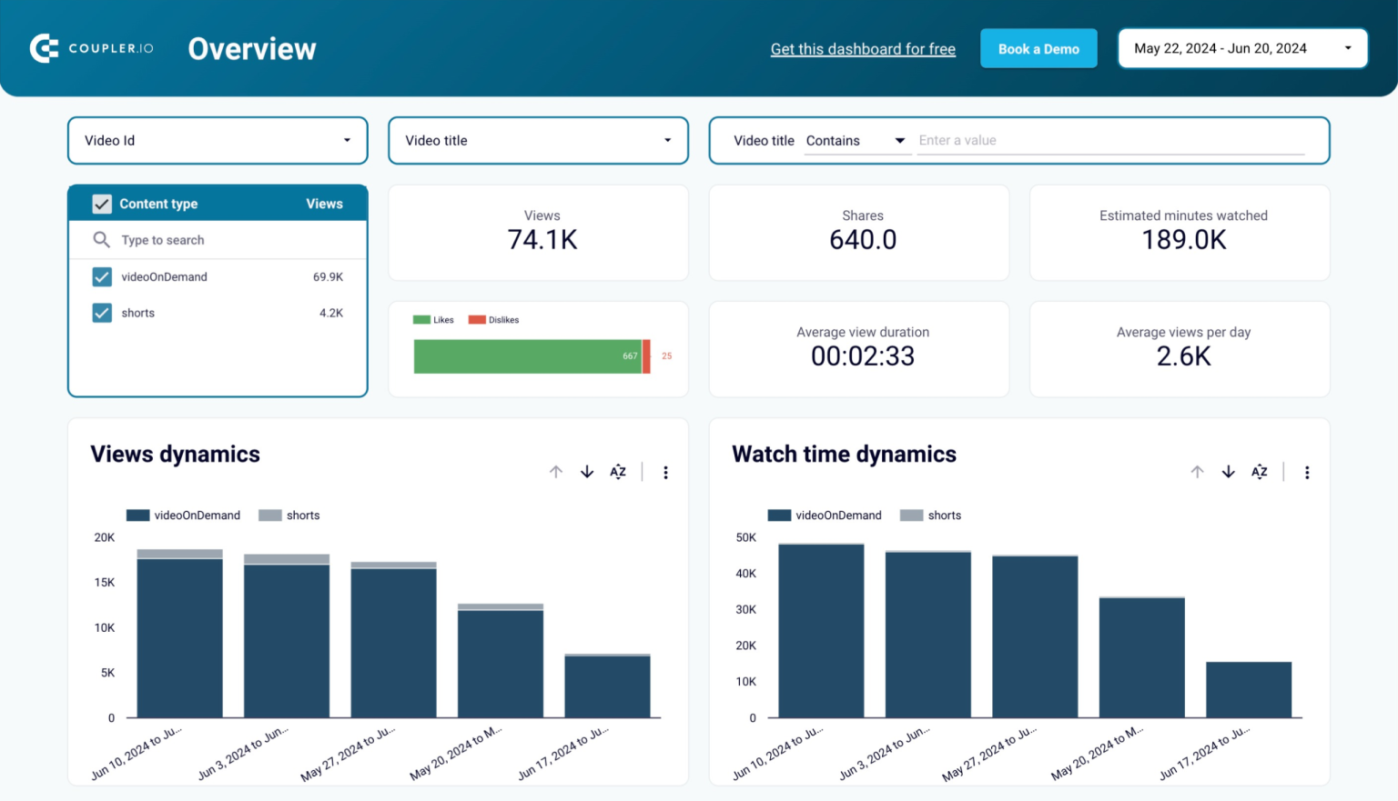Uncheck the videoOnDemand content type
The height and width of the screenshot is (801, 1398).
pos(102,276)
